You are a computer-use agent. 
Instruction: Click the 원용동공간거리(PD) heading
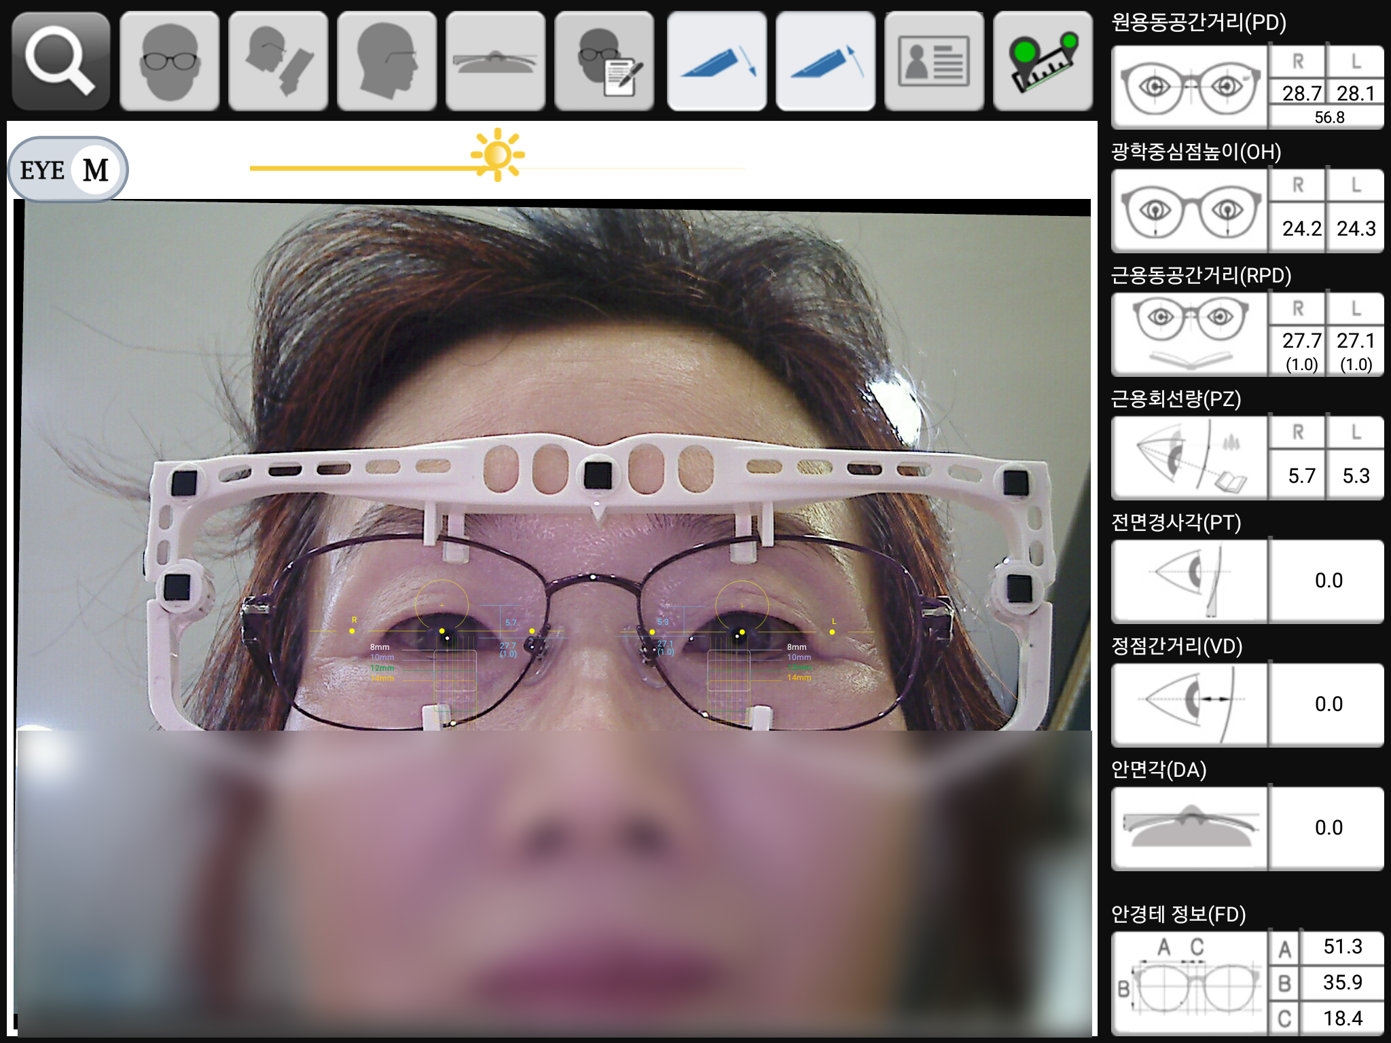[x=1199, y=22]
